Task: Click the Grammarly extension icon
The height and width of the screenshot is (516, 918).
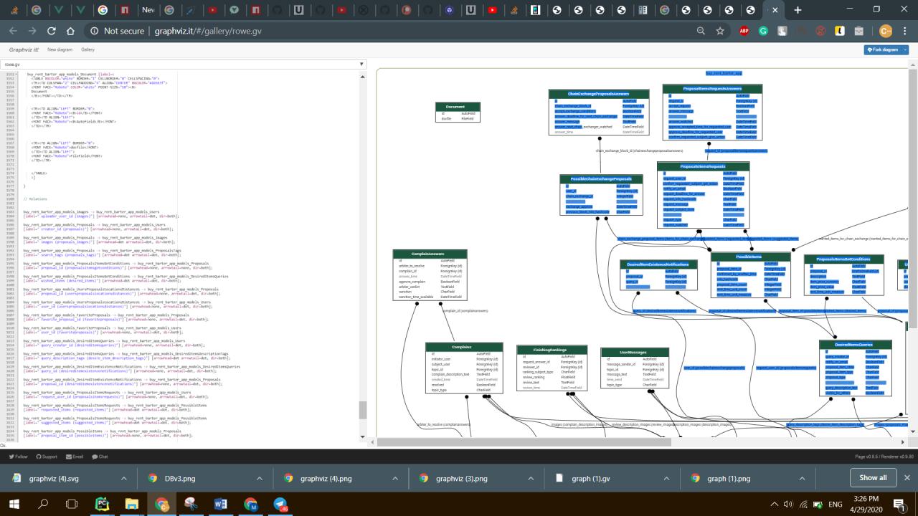Action: point(762,31)
